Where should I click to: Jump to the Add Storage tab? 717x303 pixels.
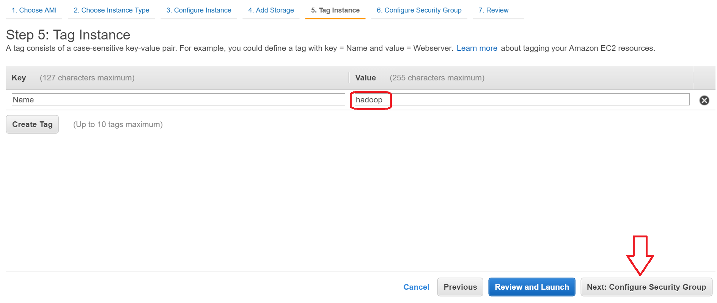(x=271, y=10)
